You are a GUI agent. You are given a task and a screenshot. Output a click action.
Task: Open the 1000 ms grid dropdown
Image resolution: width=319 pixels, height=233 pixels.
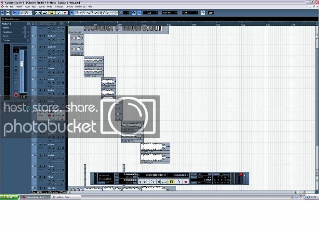tap(169, 13)
